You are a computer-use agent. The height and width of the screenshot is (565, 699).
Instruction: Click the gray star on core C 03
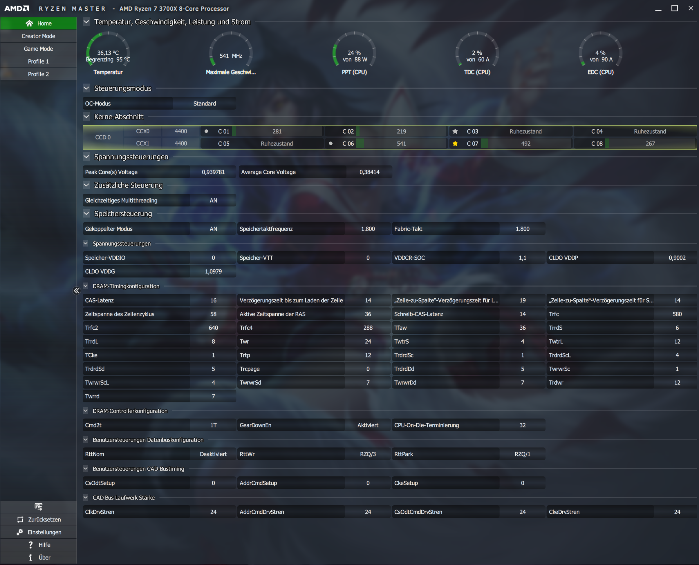455,131
